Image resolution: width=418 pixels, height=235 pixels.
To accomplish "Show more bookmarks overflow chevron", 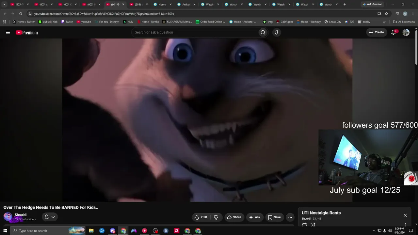I will pos(384,22).
